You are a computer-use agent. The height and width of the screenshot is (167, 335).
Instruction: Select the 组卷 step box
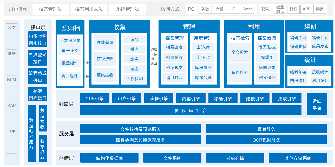tap(134, 59)
